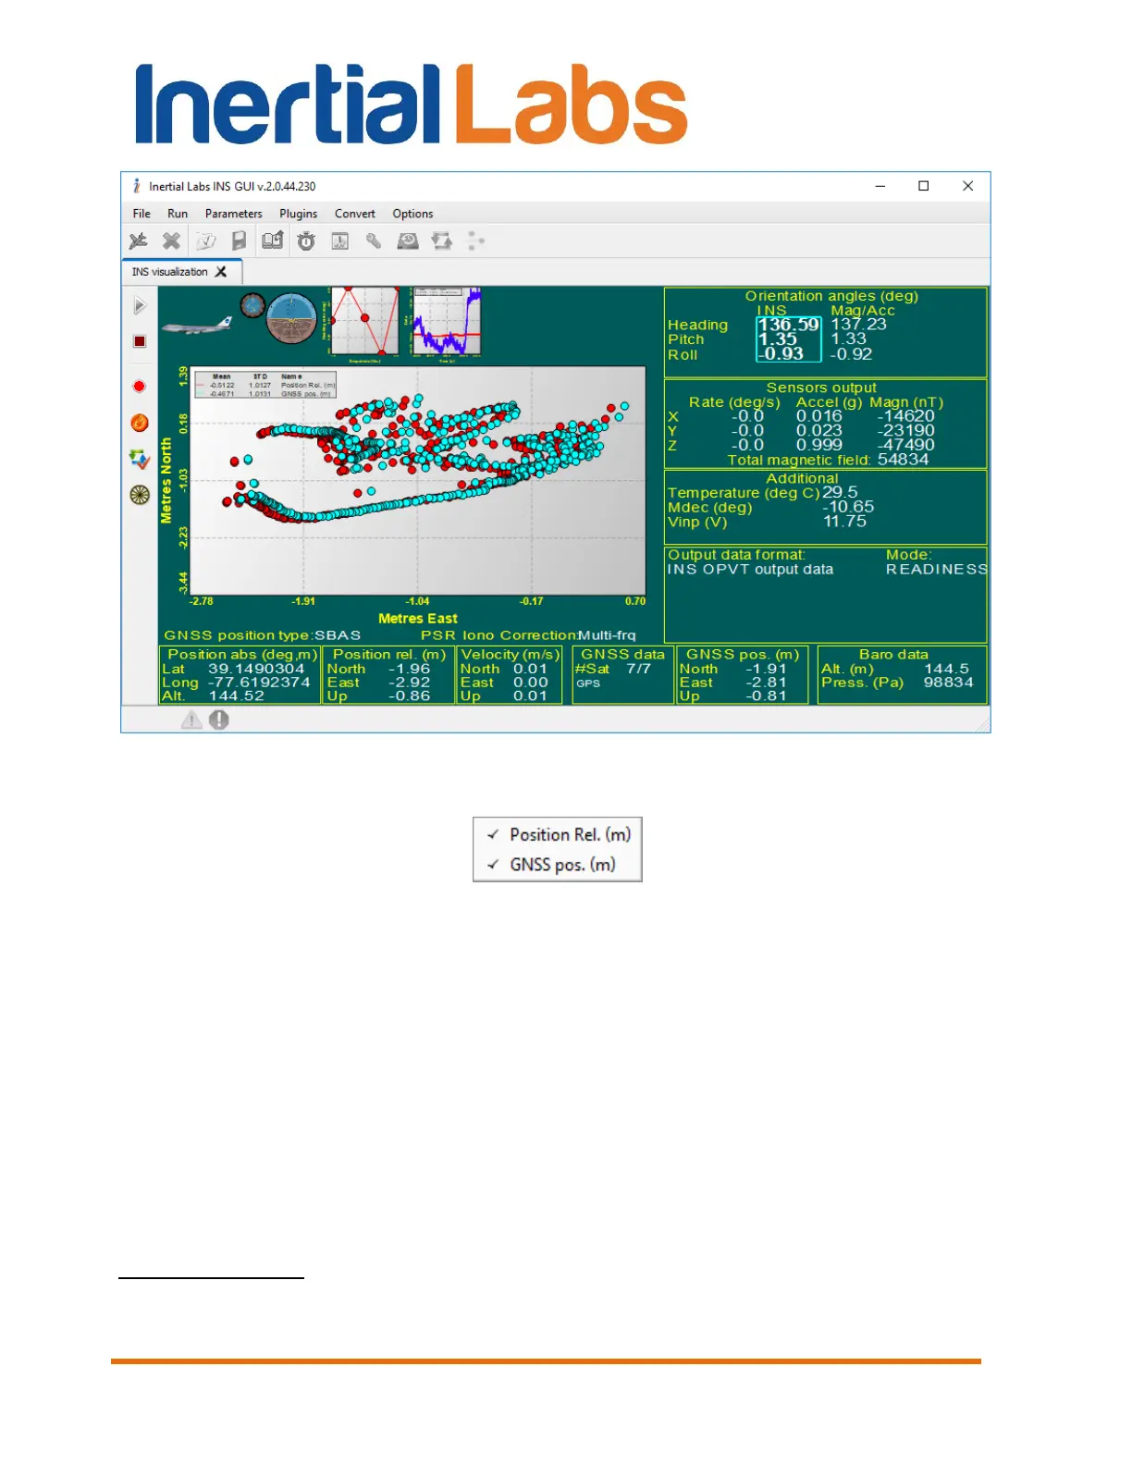Screen dimensions: 1132x1465
Task: Click the compass wheel icon in sidebar
Action: [x=140, y=495]
